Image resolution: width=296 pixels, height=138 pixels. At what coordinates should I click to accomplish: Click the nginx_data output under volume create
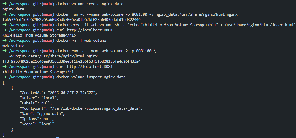point(13,9)
